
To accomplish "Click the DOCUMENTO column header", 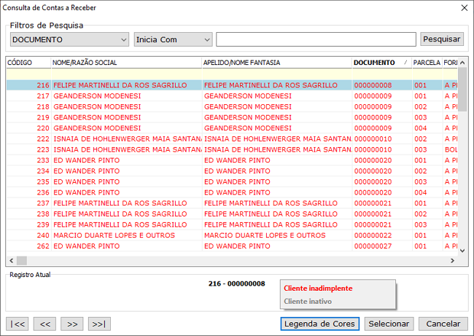I will click(374, 63).
